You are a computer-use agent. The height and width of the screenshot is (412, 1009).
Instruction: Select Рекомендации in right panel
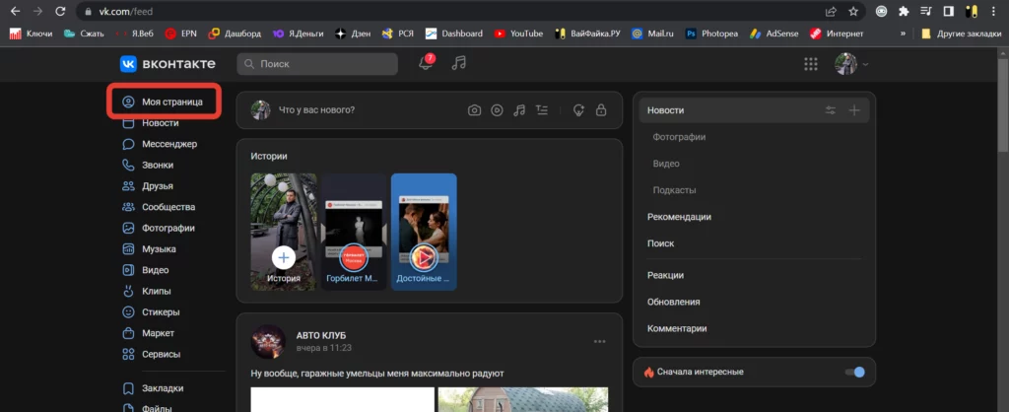pyautogui.click(x=679, y=217)
